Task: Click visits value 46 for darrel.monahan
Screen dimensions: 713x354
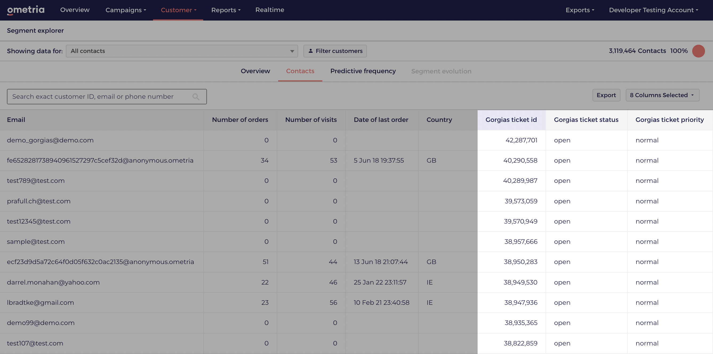Action: tap(333, 282)
